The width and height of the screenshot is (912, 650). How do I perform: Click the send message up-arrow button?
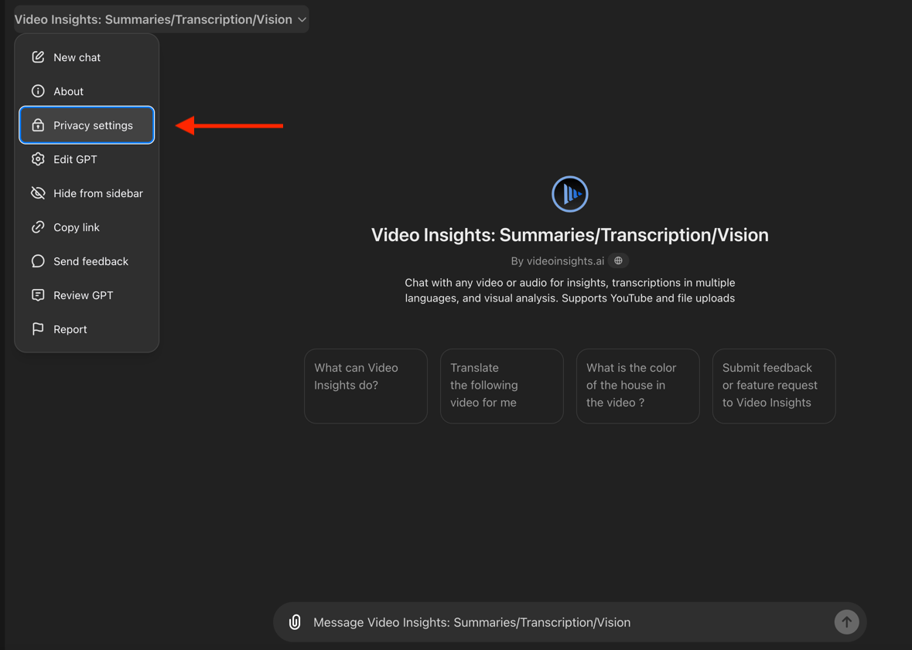point(846,622)
